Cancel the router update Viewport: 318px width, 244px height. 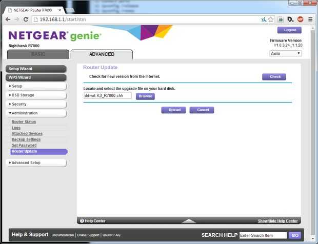(202, 110)
